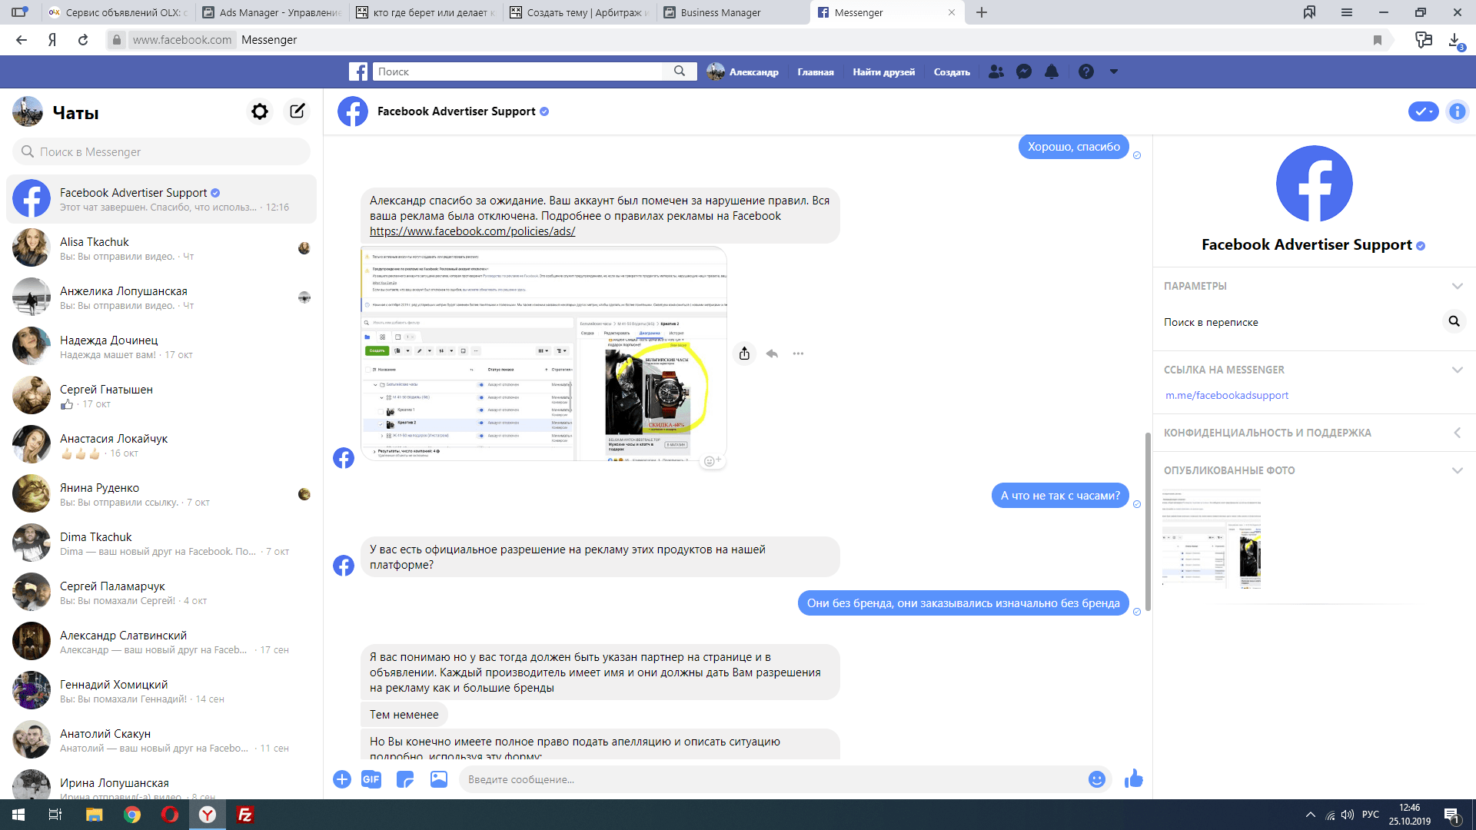Mark conversation as done checkmark button
Screen dimensions: 1476x830
pyautogui.click(x=1423, y=111)
